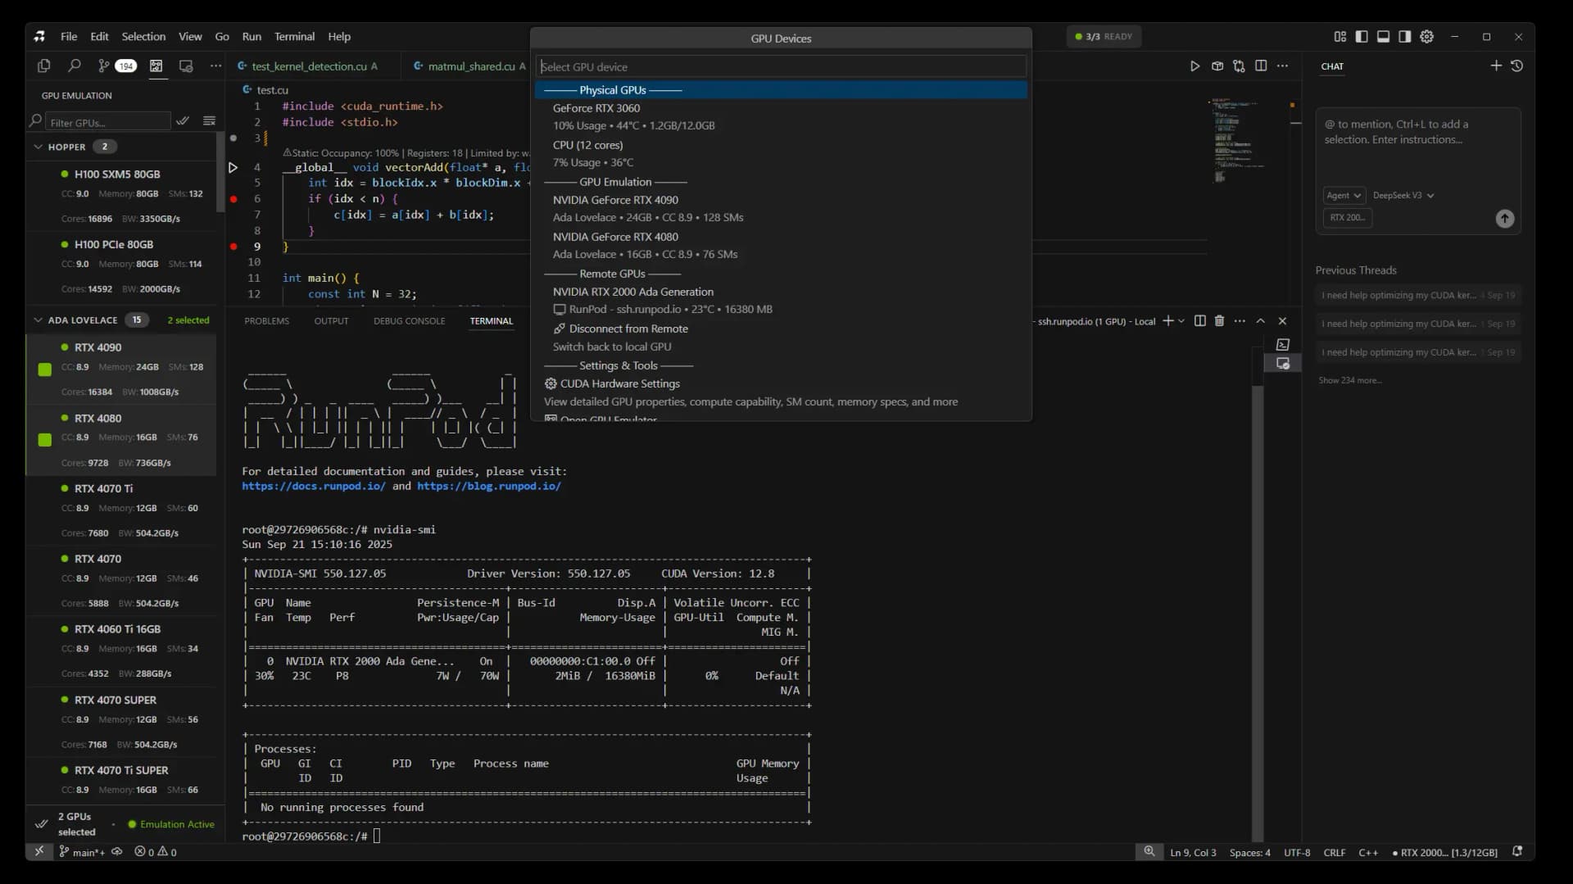Start a new chat with the plus icon
This screenshot has width=1573, height=884.
click(x=1496, y=66)
